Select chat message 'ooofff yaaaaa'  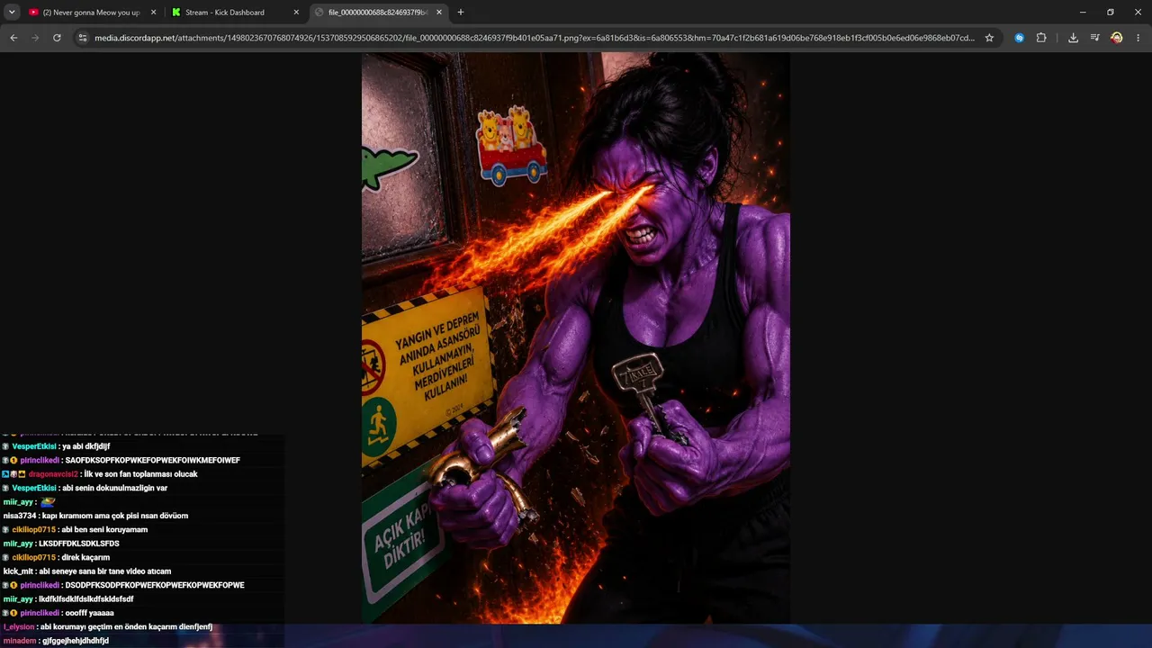[x=90, y=614]
